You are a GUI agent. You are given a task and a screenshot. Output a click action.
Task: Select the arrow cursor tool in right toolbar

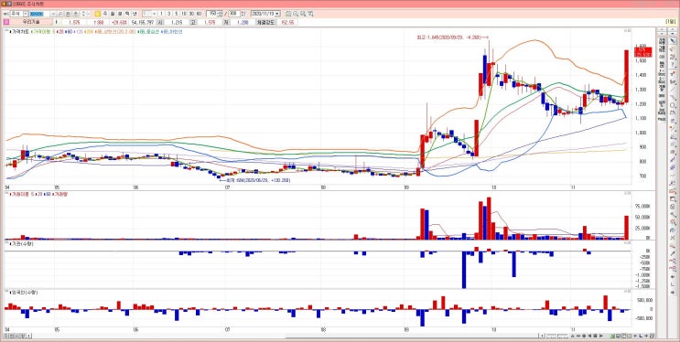click(x=673, y=41)
